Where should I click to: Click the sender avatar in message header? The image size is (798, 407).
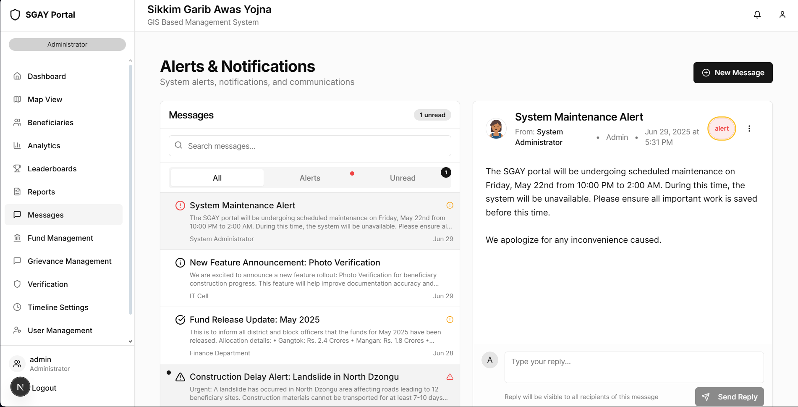point(496,129)
